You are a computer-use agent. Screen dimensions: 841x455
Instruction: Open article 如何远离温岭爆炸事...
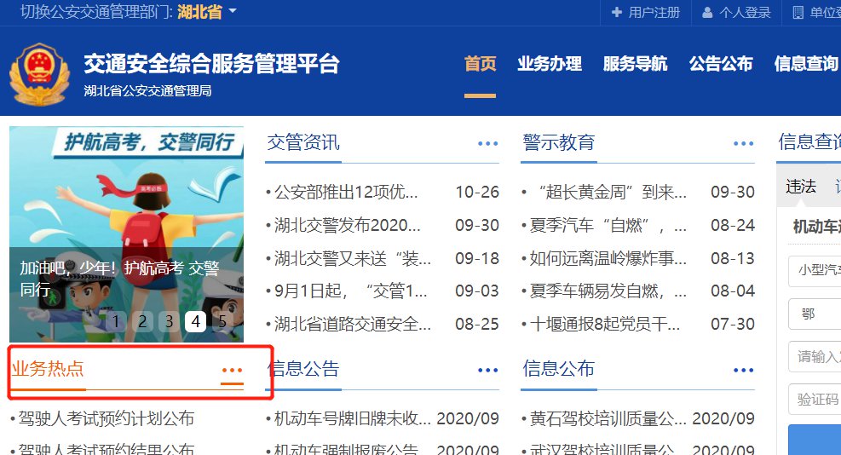(x=608, y=259)
